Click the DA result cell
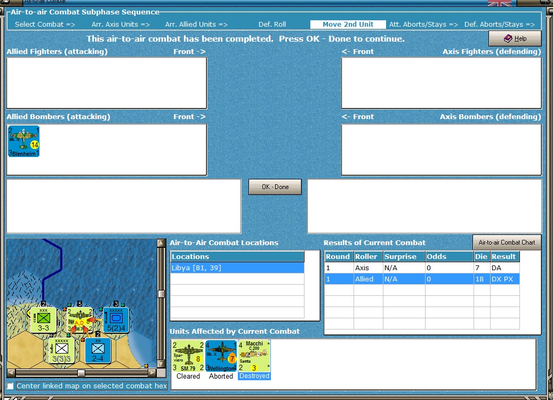Screen dimensions: 553x400 pyautogui.click(x=504, y=268)
